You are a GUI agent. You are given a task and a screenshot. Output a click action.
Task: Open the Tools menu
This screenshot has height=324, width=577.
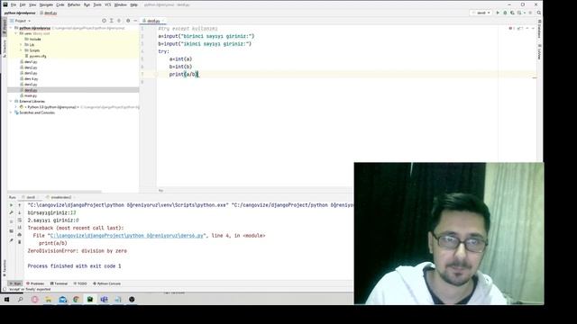click(97, 4)
